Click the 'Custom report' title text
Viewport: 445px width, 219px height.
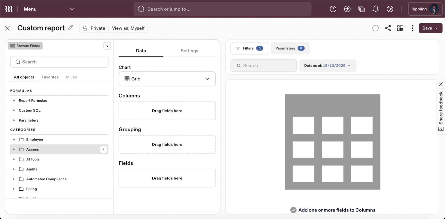(41, 28)
